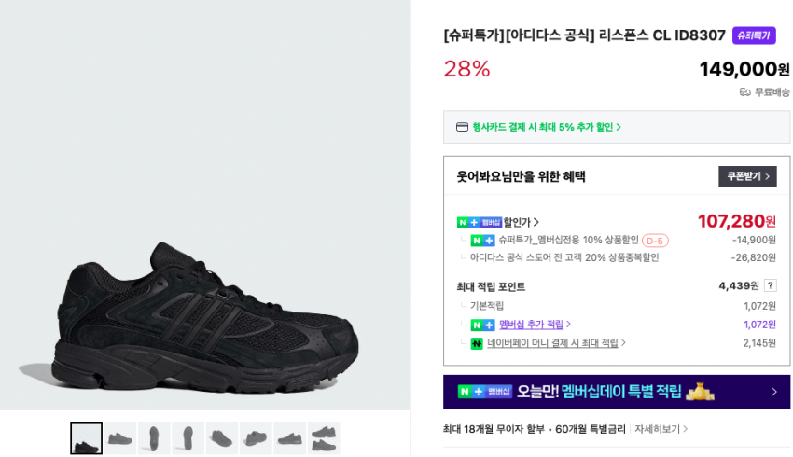Click the D-5 countdown badge
793x457 pixels.
point(655,241)
